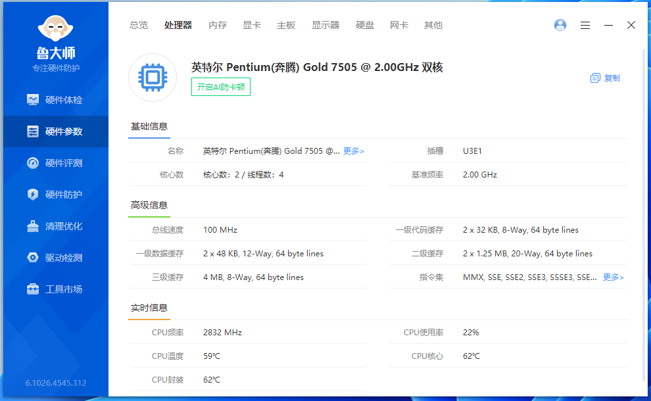
Task: Click the 硬件评测 gauge icon
Action: pyautogui.click(x=33, y=163)
